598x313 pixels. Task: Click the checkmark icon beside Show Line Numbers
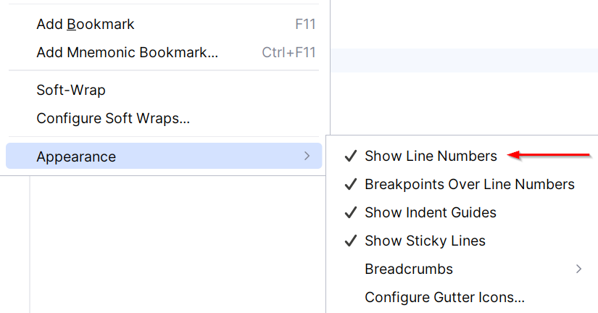[x=351, y=156]
